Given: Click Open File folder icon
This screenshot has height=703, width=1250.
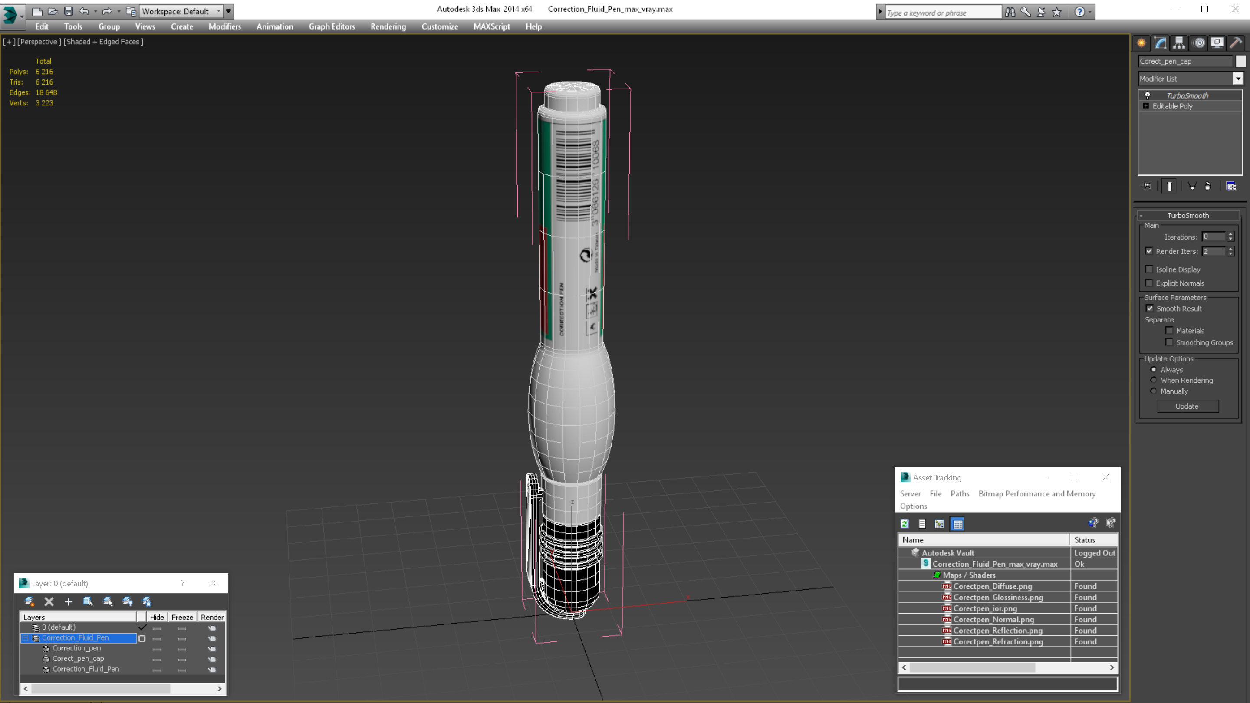Looking at the screenshot, I should pyautogui.click(x=53, y=11).
